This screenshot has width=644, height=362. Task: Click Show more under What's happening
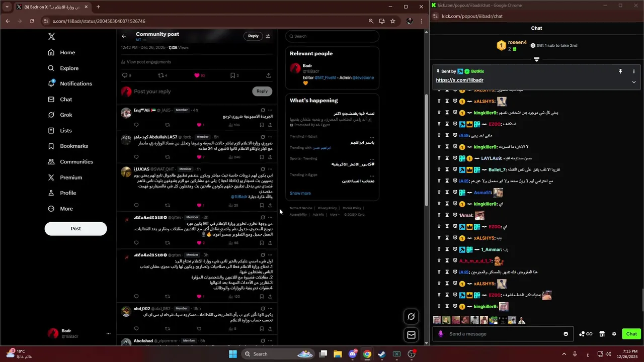click(x=300, y=193)
